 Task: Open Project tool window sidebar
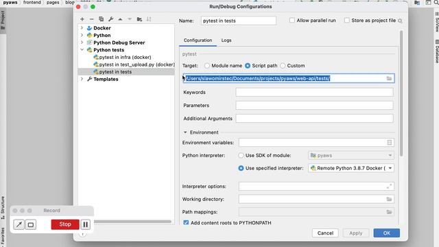(x=3, y=20)
